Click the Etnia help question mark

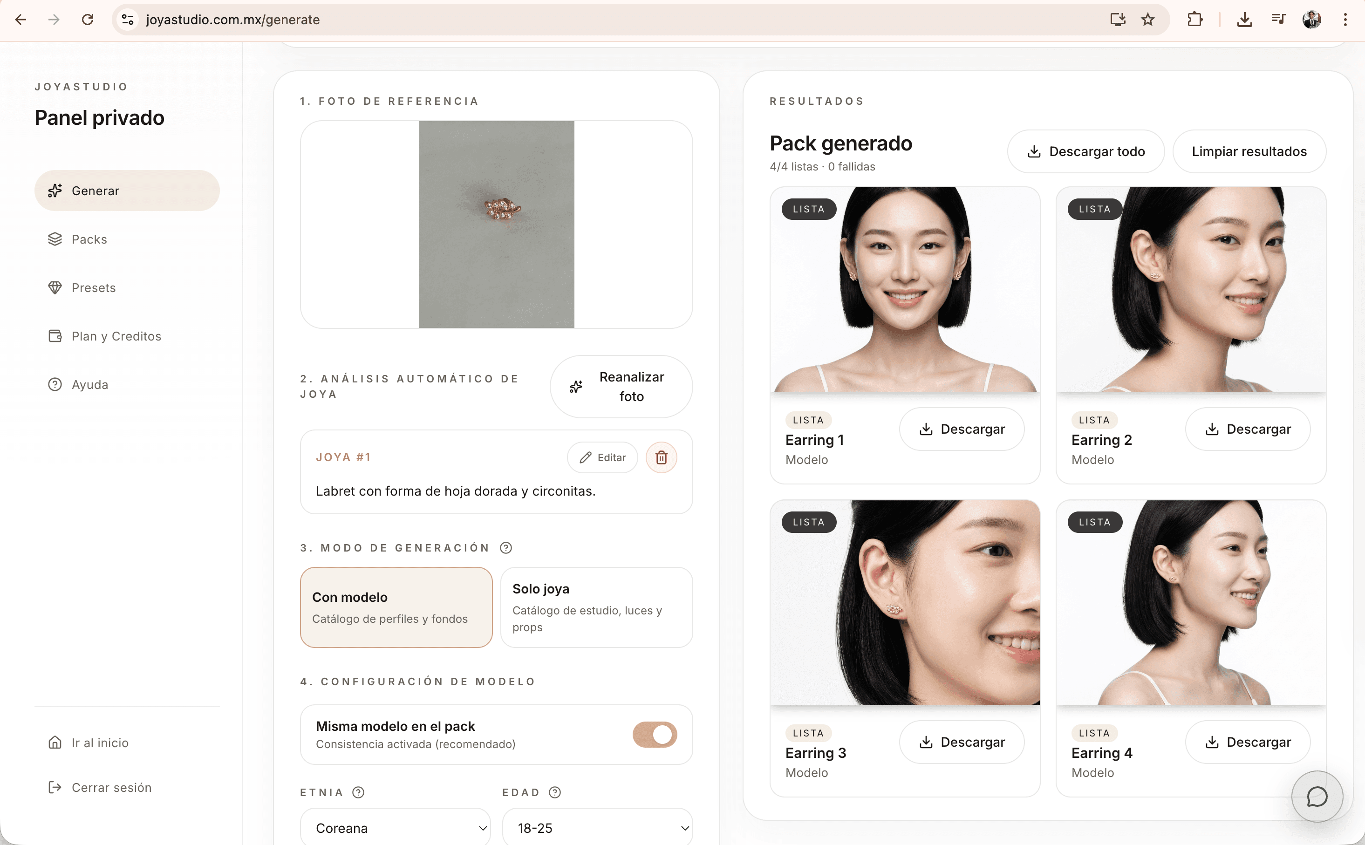(x=358, y=792)
